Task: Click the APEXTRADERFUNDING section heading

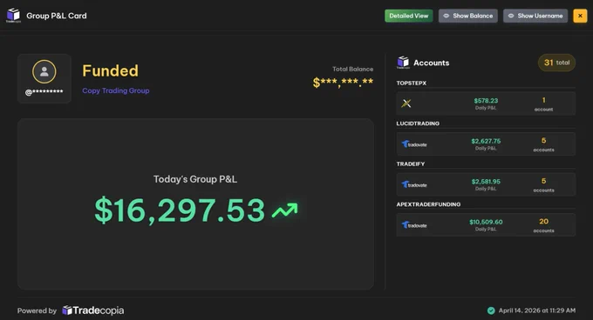Action: 428,204
